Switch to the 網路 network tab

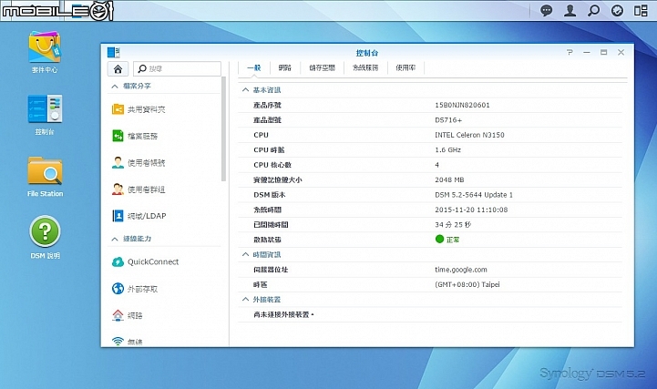pyautogui.click(x=284, y=67)
